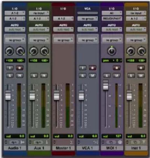150x158 pixels.
Task: Click the voice 'dyn' selector on Audio 1
Action: [14, 142]
